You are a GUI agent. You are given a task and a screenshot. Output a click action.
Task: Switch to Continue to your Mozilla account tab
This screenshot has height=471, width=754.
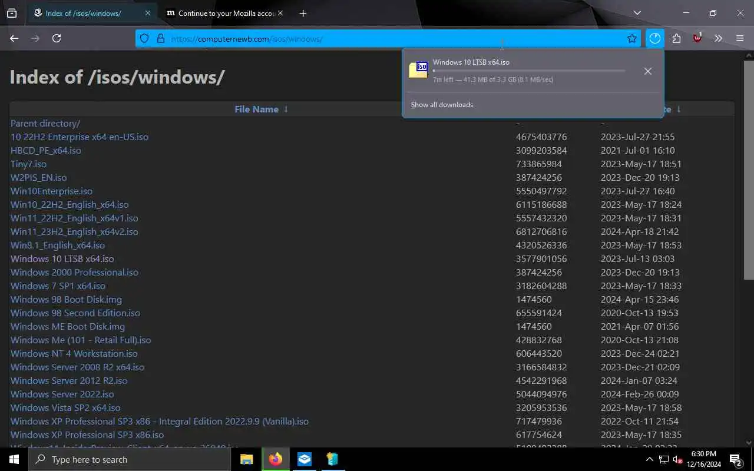point(224,13)
